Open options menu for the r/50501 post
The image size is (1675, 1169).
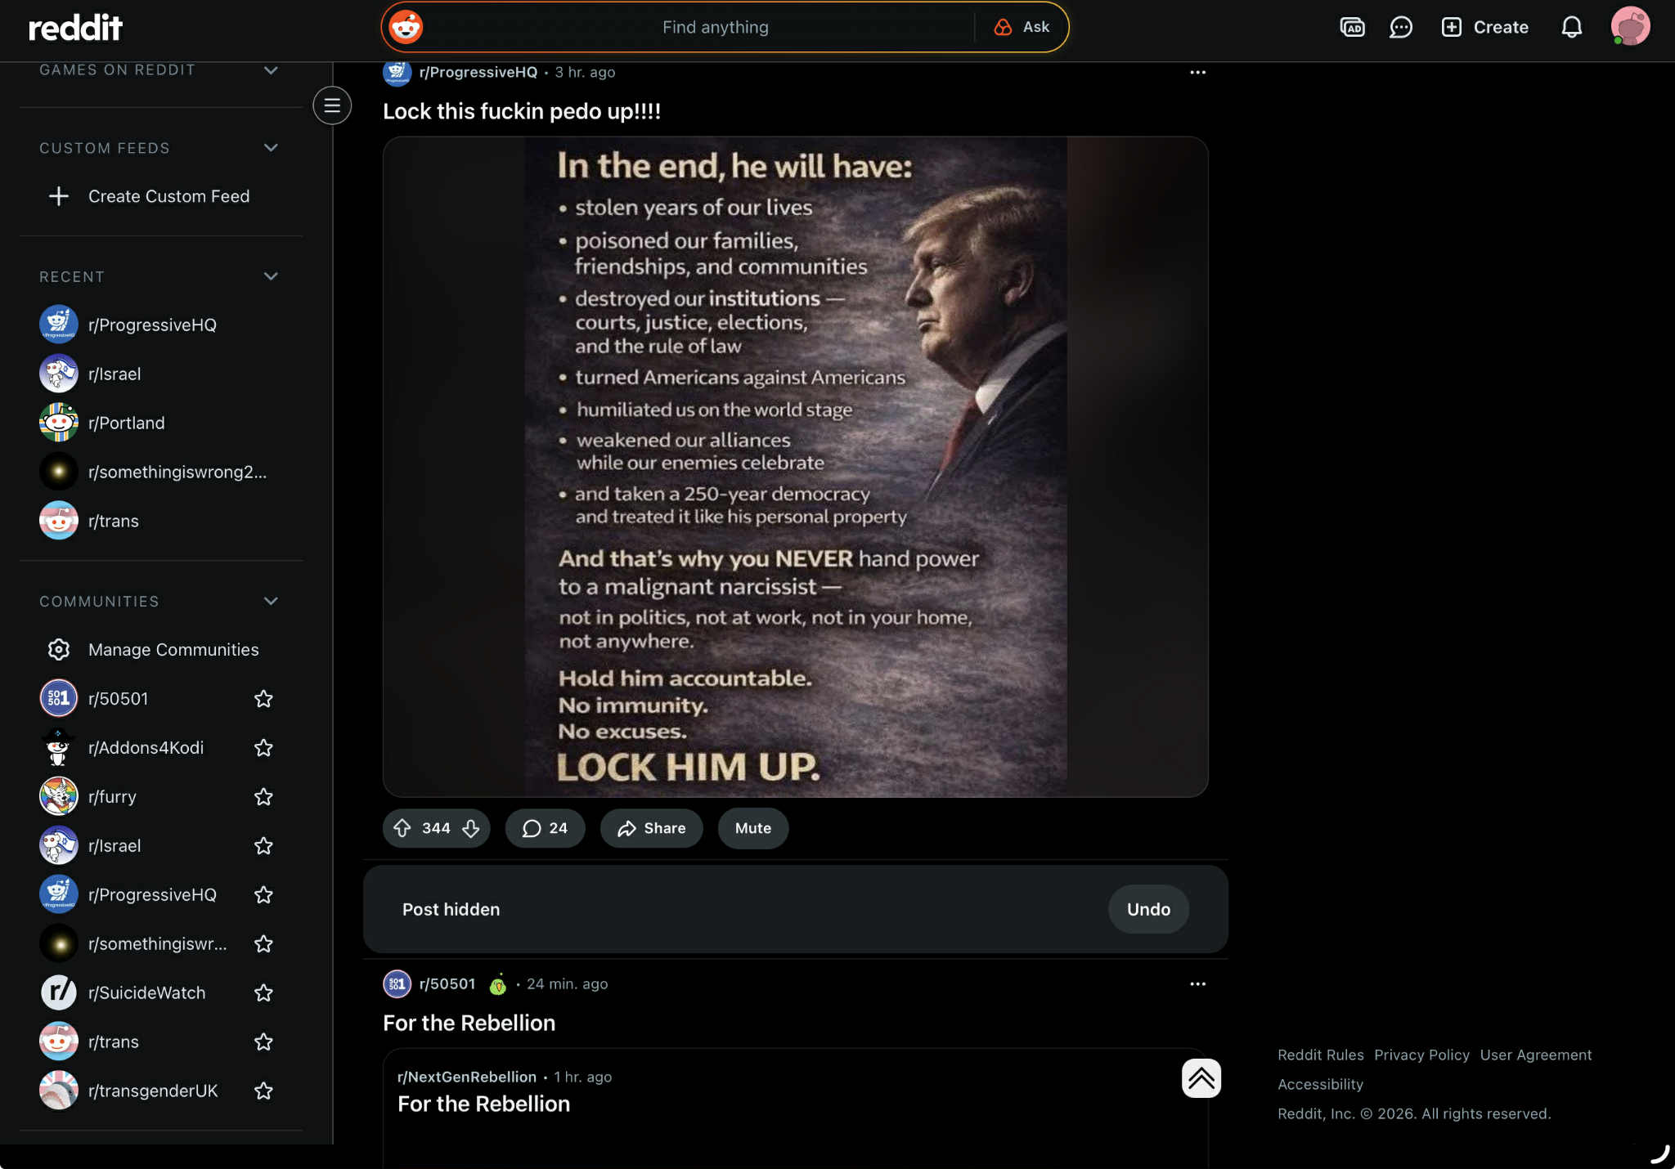click(x=1197, y=983)
